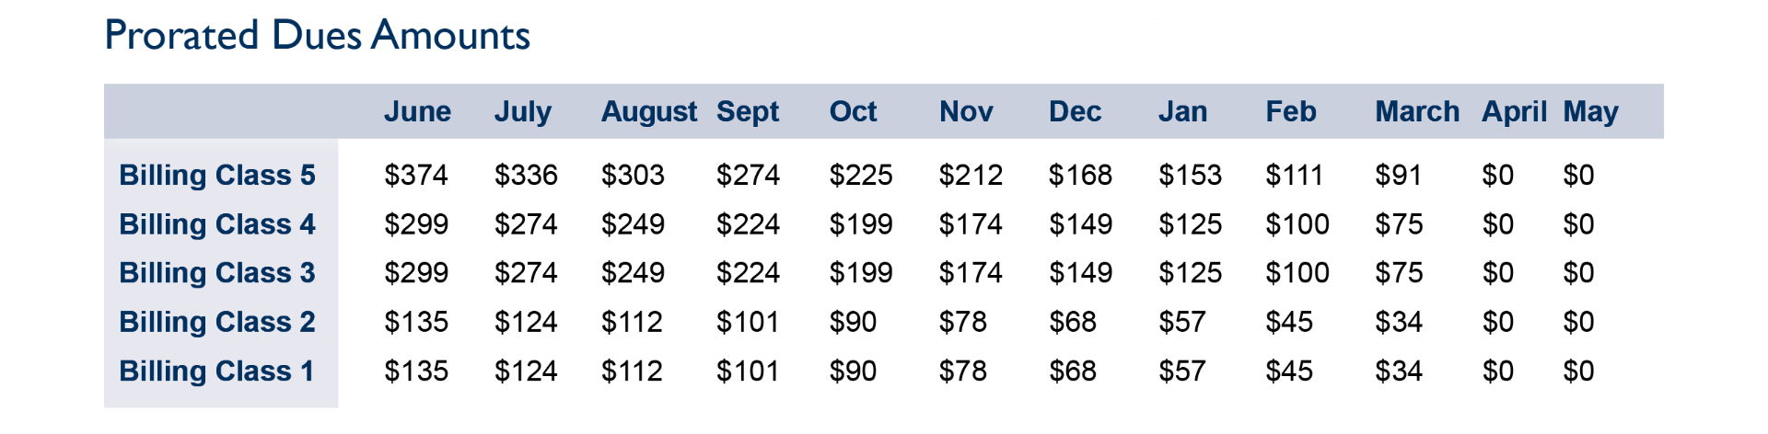This screenshot has width=1768, height=434.
Task: Click the Prorated Dues Amounts heading
Action: coord(318,35)
